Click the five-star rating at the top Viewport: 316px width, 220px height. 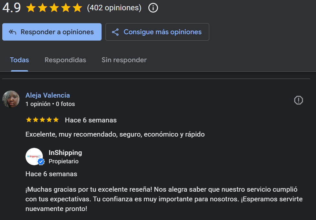pos(54,8)
